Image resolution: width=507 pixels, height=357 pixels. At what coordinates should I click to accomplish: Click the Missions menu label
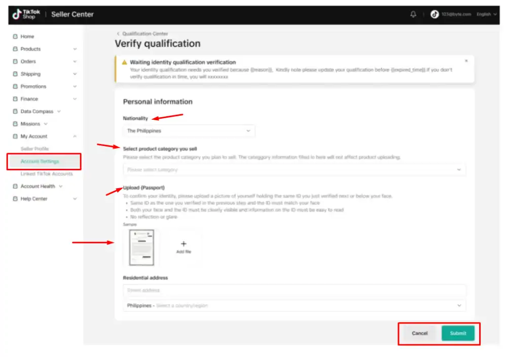(30, 124)
